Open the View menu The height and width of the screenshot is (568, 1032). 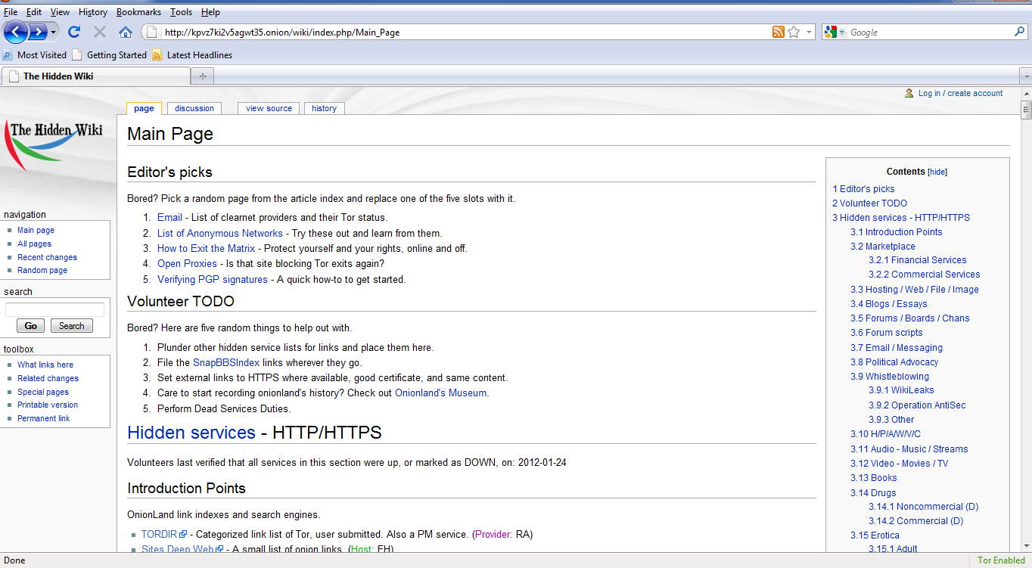[x=60, y=11]
